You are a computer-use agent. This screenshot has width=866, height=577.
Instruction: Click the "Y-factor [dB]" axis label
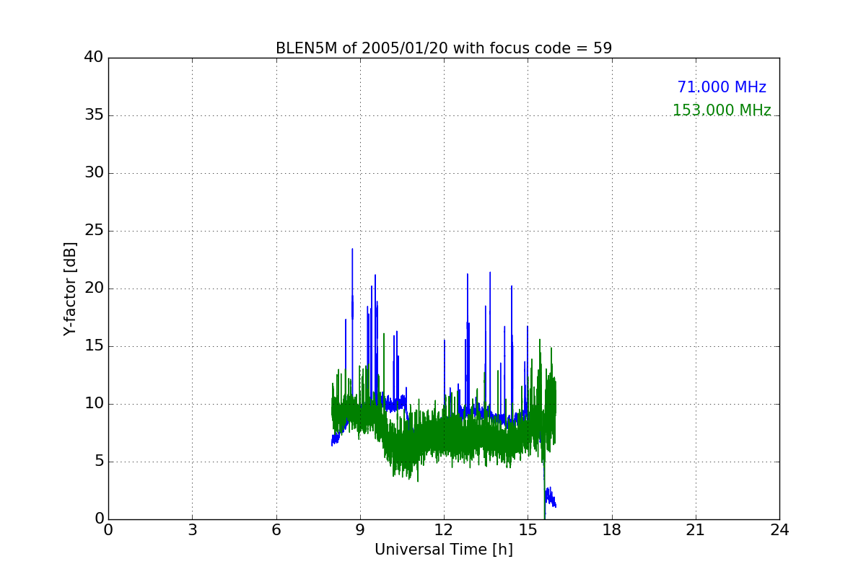(70, 288)
